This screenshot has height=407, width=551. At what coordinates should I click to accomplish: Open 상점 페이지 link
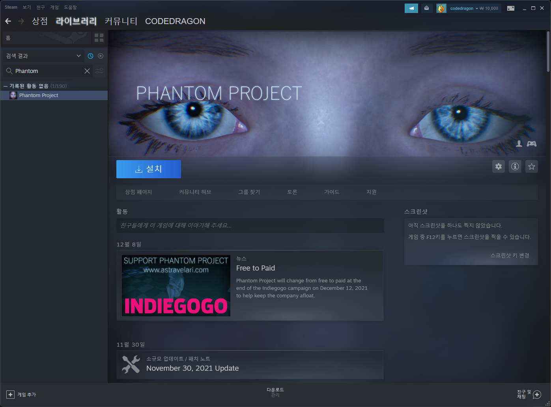tap(138, 192)
